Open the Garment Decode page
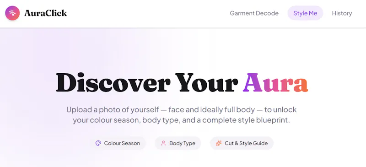 pos(254,13)
